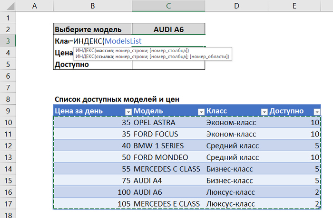This screenshot has width=333, height=218.
Task: Select row 11 header
Action: (8, 134)
